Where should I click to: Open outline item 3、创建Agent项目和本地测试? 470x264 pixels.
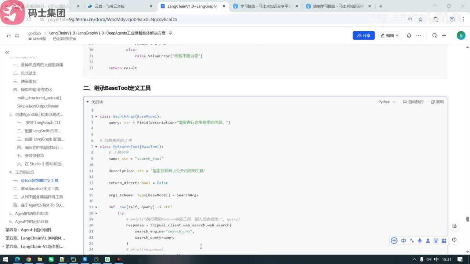point(36,114)
